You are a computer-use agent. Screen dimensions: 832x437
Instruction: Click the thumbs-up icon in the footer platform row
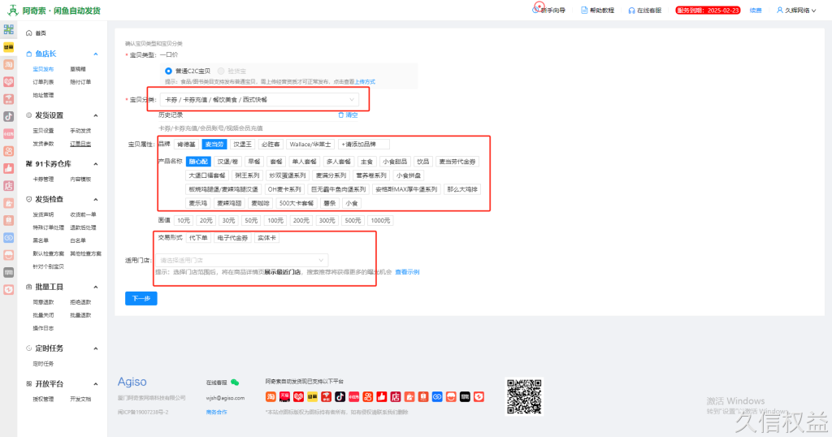point(382,396)
